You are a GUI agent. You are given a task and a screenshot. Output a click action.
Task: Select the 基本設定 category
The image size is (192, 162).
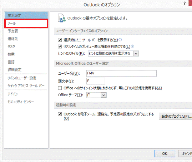pos(26,15)
